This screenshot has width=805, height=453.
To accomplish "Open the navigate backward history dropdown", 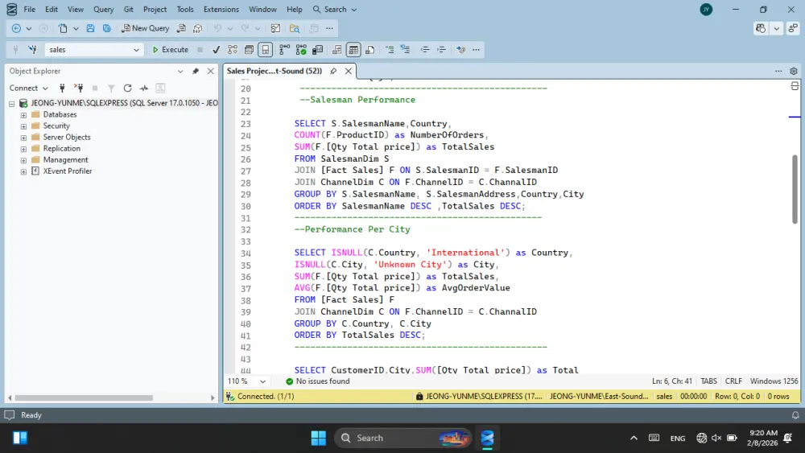I will click(x=29, y=29).
